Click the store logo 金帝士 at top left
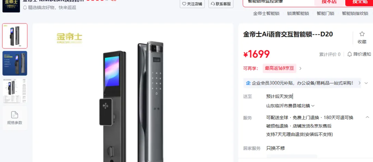 [11, 6]
